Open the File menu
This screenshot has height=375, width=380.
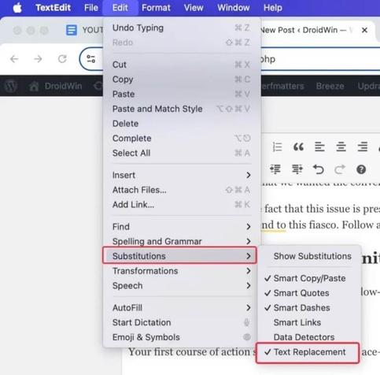(91, 8)
